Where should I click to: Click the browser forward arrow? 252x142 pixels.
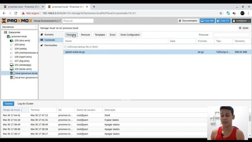click(10, 13)
